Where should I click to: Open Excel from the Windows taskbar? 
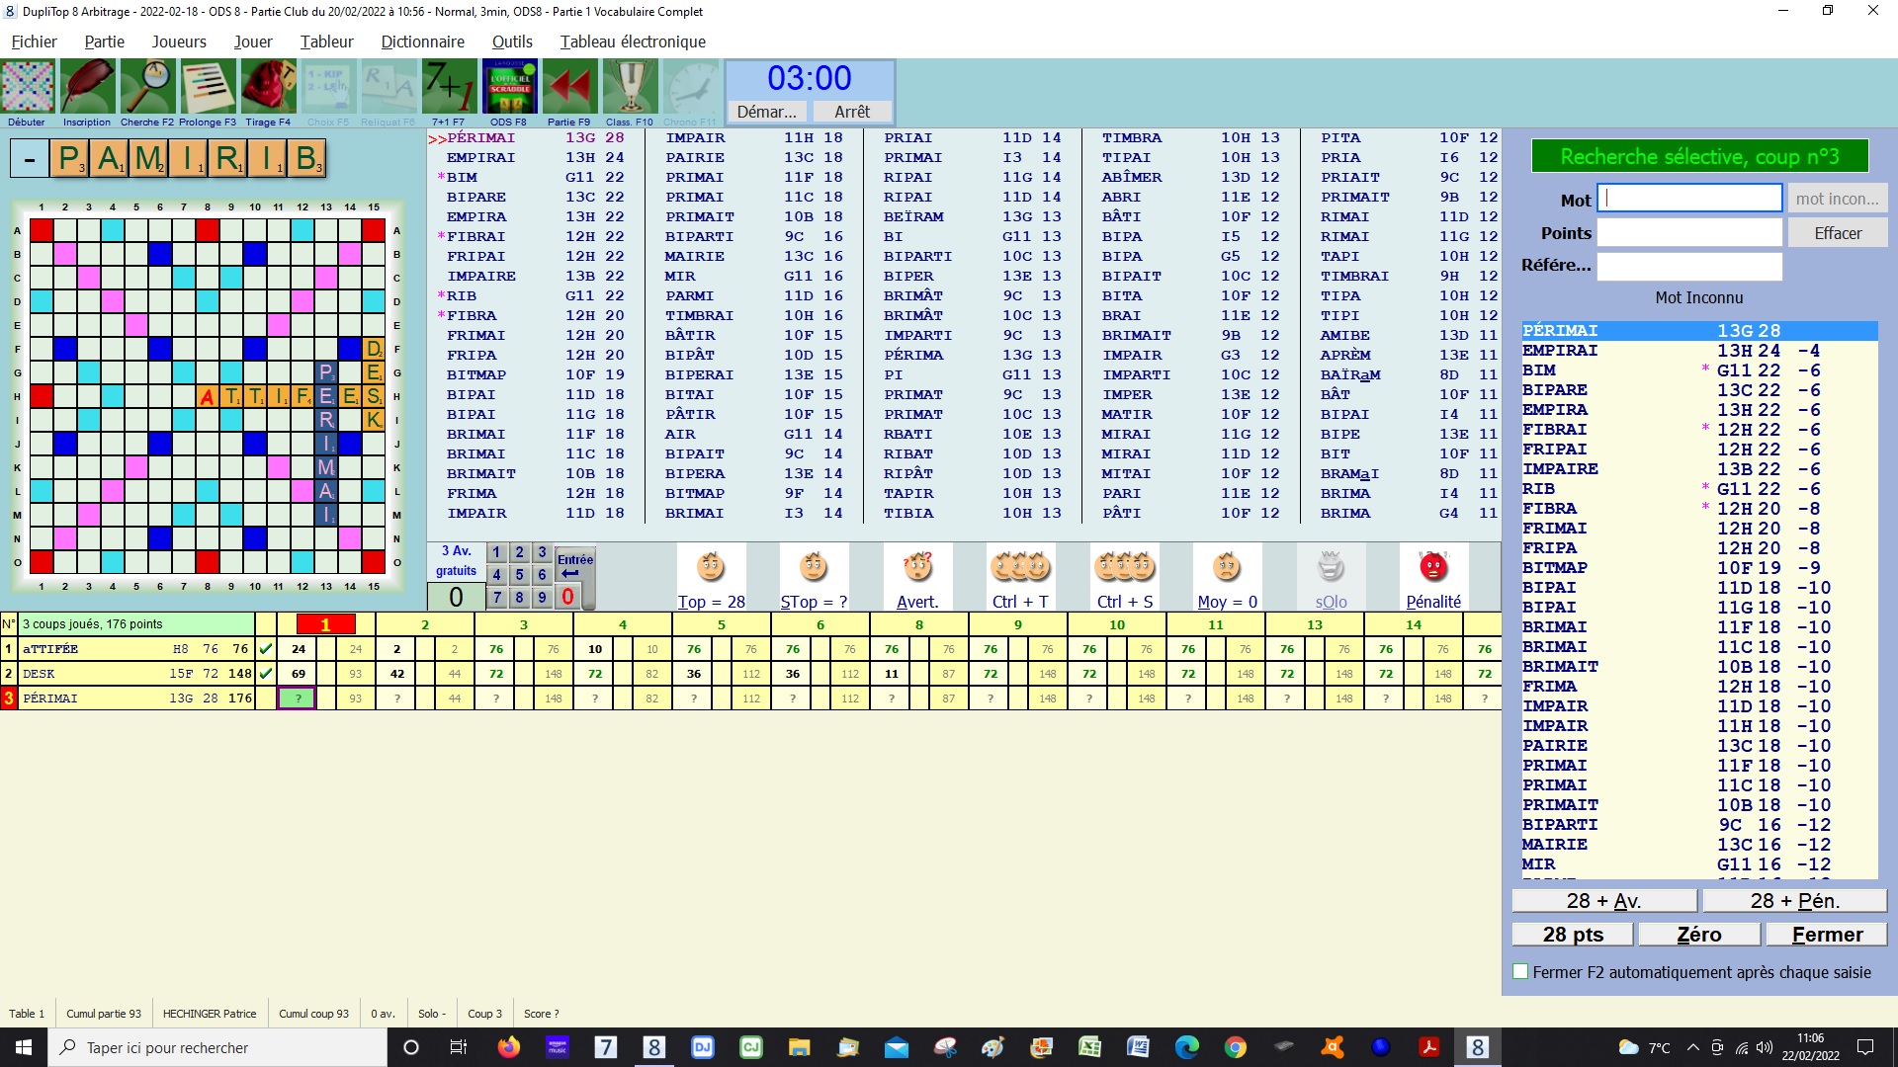(1089, 1047)
